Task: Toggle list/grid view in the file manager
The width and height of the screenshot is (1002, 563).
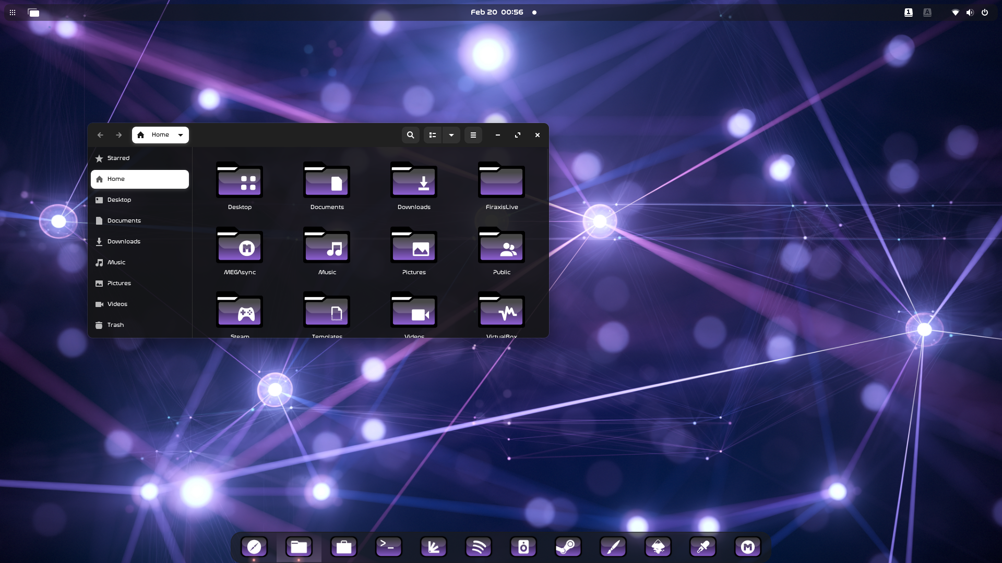Action: tap(433, 135)
